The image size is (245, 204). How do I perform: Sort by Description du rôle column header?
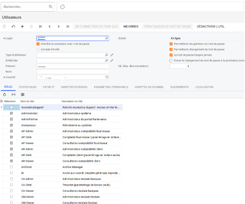72,101
